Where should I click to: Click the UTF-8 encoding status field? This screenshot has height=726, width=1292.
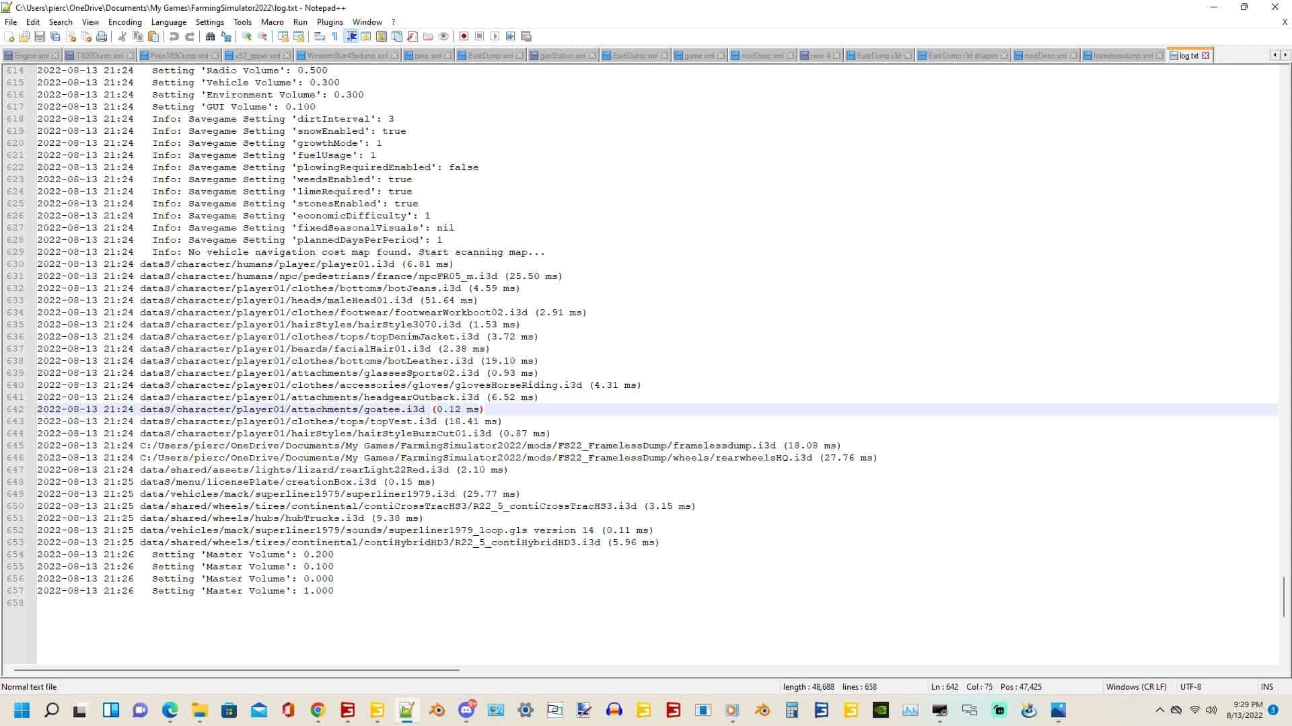click(1190, 687)
